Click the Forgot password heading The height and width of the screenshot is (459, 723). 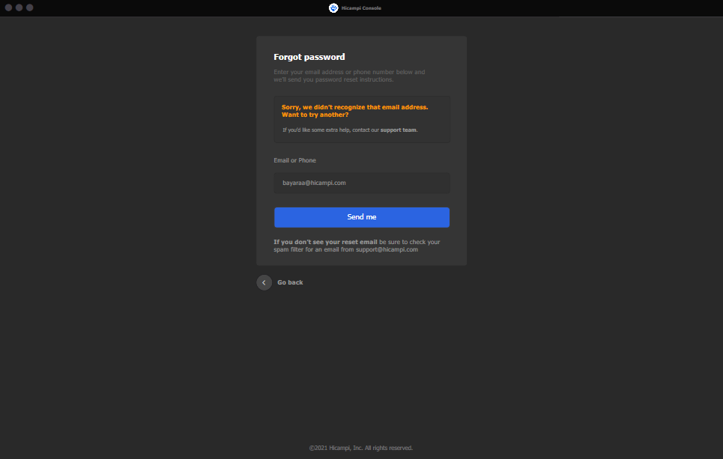tap(309, 57)
